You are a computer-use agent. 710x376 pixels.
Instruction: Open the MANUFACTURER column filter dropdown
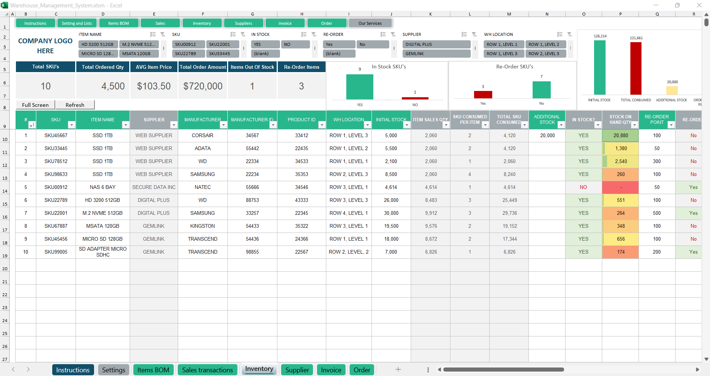click(223, 125)
